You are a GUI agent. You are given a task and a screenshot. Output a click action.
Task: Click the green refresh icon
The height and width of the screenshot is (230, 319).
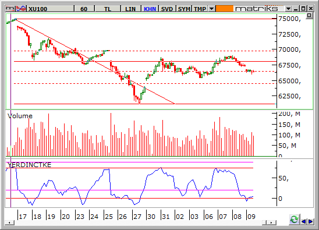coord(294,220)
